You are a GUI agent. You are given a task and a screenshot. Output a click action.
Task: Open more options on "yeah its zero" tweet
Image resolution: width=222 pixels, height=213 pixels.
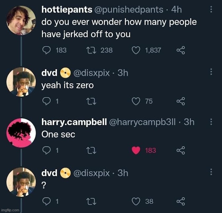click(x=211, y=72)
